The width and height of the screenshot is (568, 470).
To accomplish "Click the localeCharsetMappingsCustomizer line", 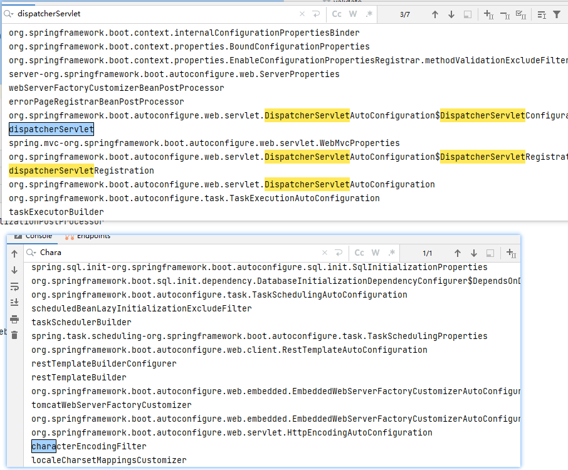I will (109, 460).
